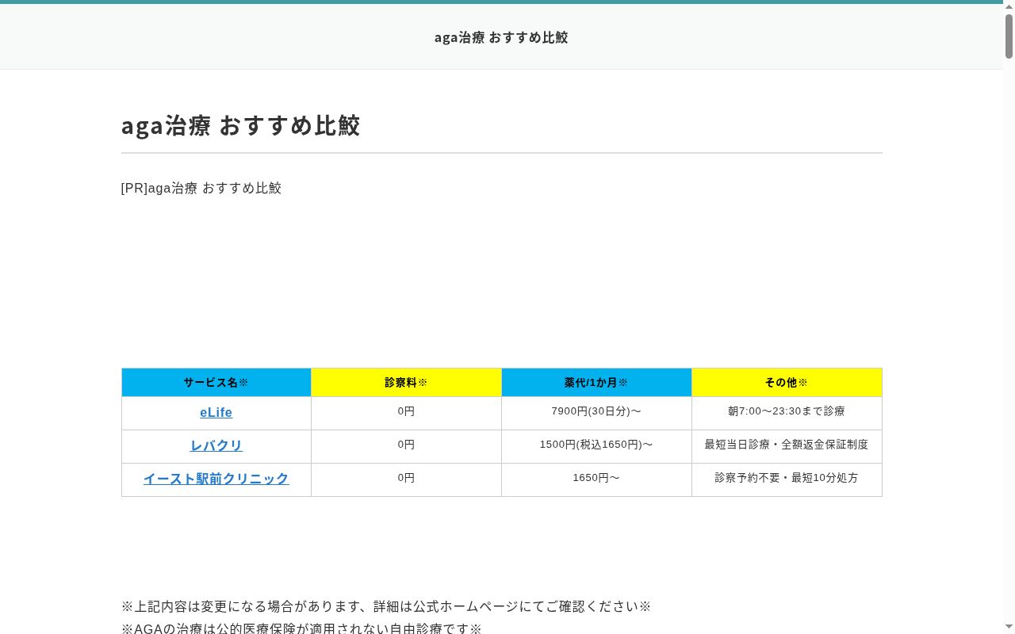
Task: Click the 1500円(税込1650円)〜 cell
Action: pos(597,447)
